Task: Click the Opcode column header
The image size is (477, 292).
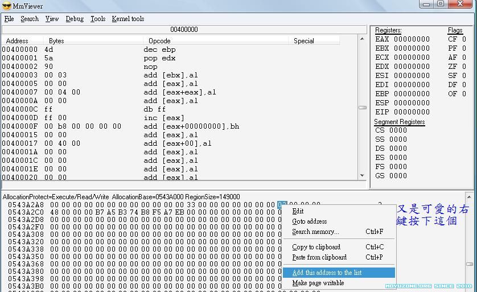Action: tap(159, 41)
